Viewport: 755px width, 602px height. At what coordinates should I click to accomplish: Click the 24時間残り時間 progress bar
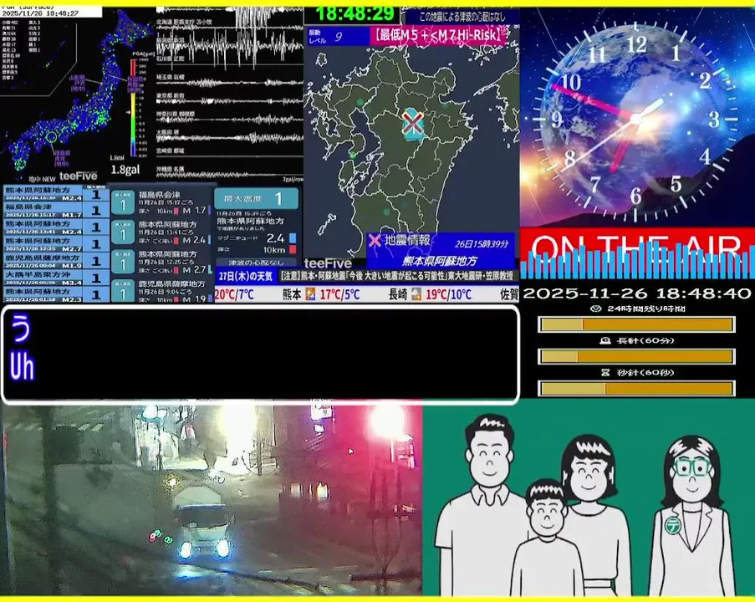coord(636,324)
